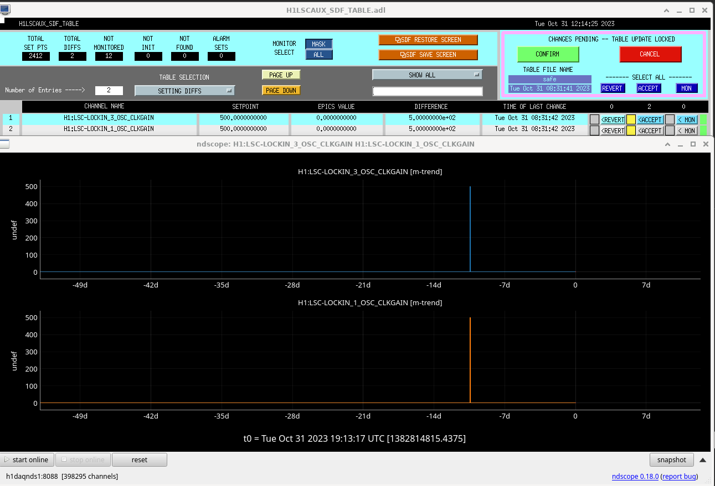
Task: Select H1:LSC-LOCKIN_1_OSC_CLKGAIN channel name cell
Action: (x=108, y=129)
